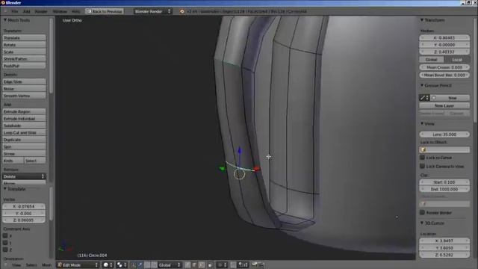Click Extrude Region button
The height and width of the screenshot is (269, 478).
24,111
